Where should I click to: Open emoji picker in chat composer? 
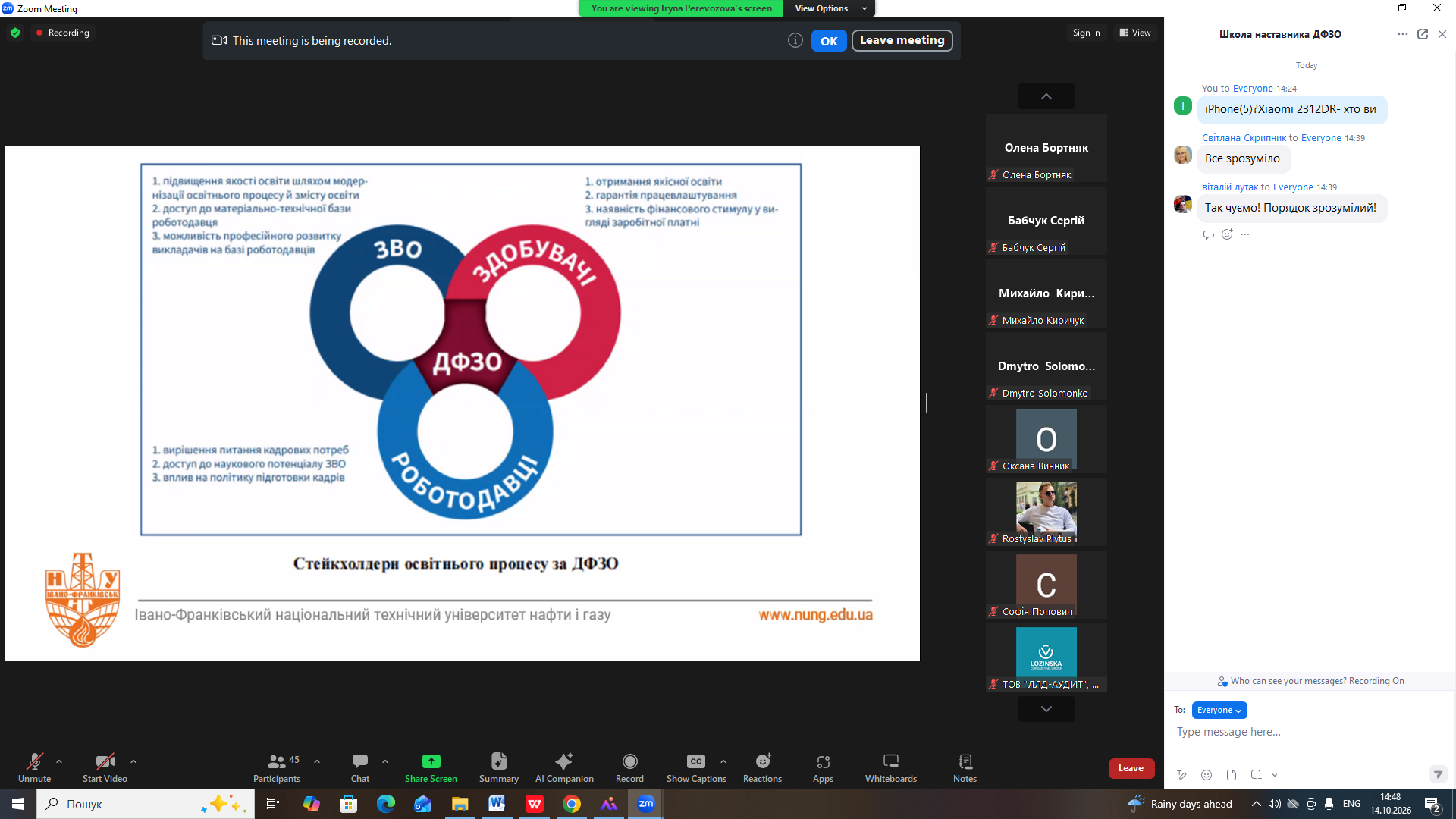pos(1207,774)
